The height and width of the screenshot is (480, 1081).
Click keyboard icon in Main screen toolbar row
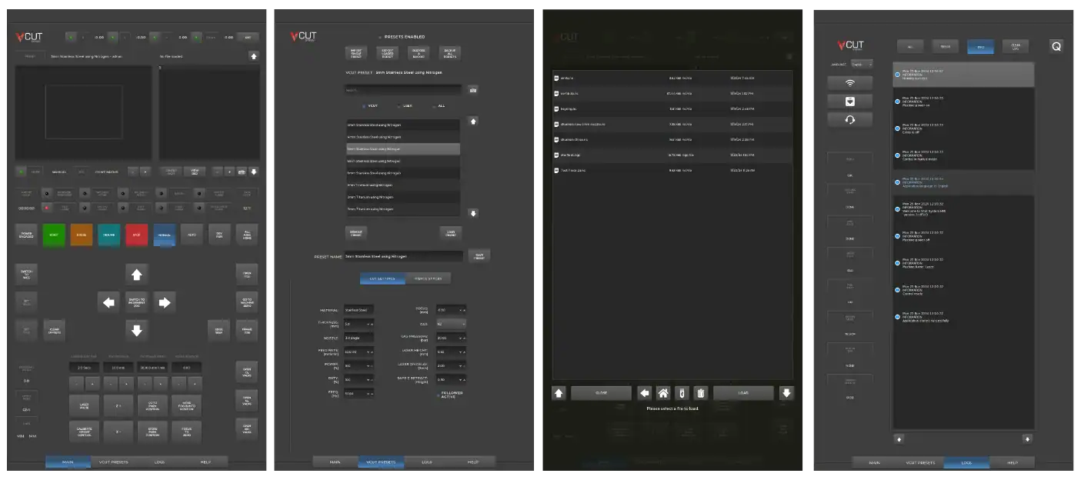tap(242, 172)
